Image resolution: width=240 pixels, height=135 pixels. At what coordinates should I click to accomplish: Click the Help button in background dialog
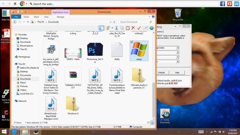(177, 72)
